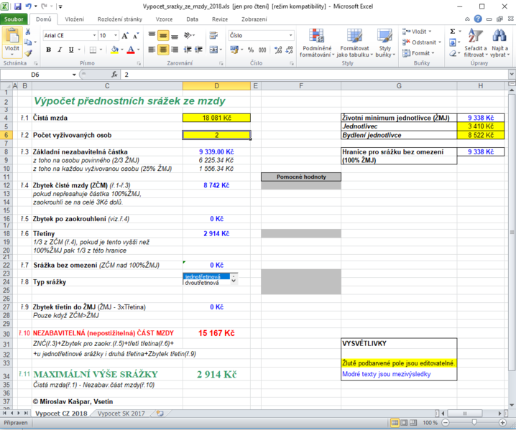This screenshot has height=430, width=516.
Task: Click the zoom in plus button
Action: (x=502, y=422)
